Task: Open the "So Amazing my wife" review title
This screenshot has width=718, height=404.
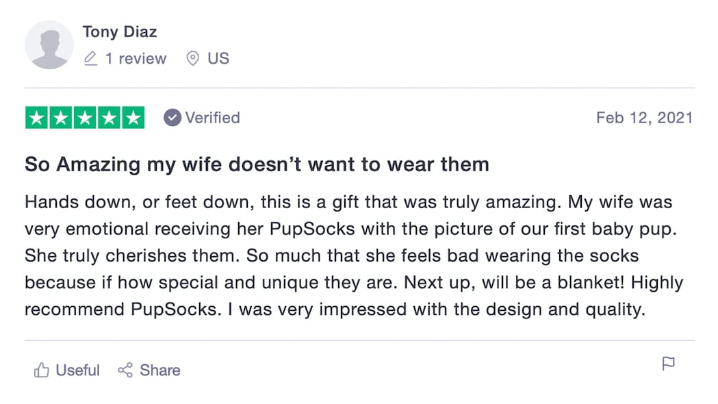Action: coord(257,164)
